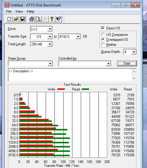Expand the Queue Depth dropdown
Image resolution: width=147 pixels, height=168 pixels.
(134, 52)
